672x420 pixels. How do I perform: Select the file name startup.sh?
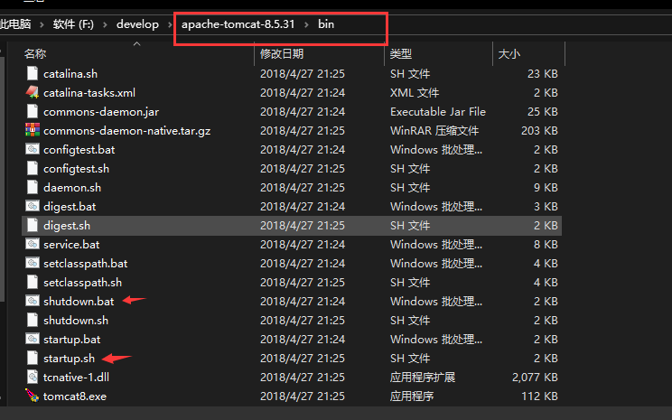click(x=69, y=358)
